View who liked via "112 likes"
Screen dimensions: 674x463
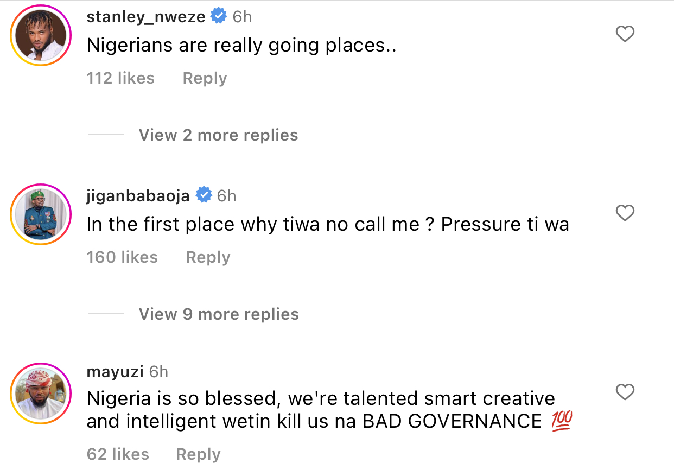pos(120,78)
